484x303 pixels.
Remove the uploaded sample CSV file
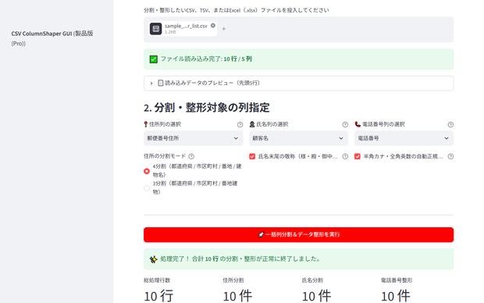click(213, 26)
